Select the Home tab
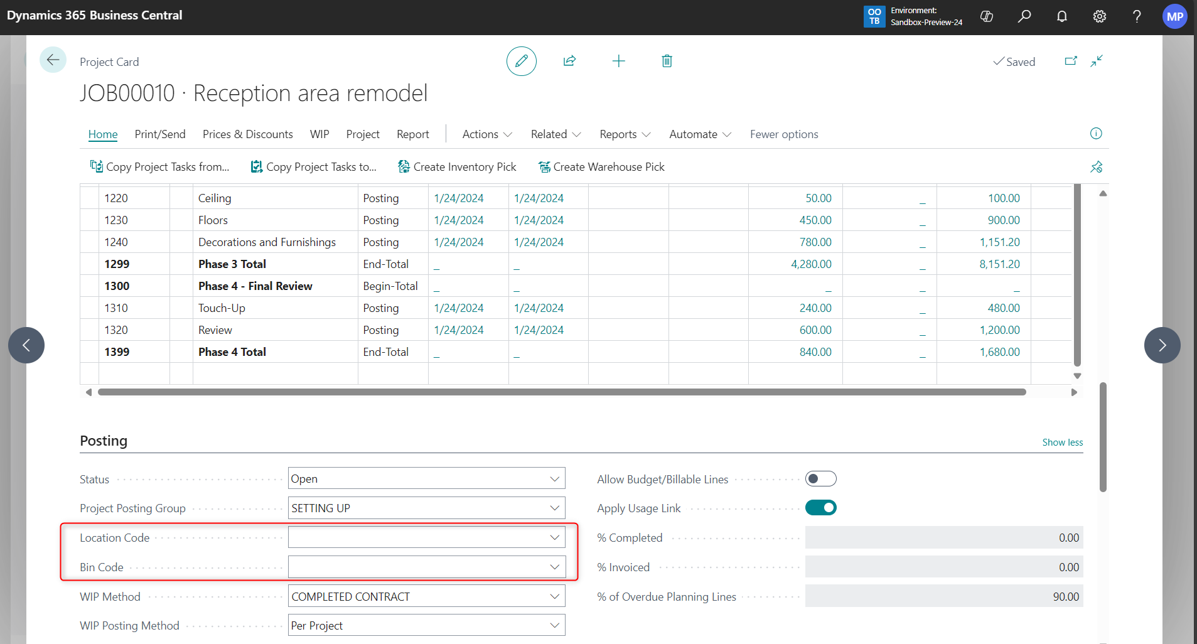The width and height of the screenshot is (1197, 644). [x=103, y=134]
